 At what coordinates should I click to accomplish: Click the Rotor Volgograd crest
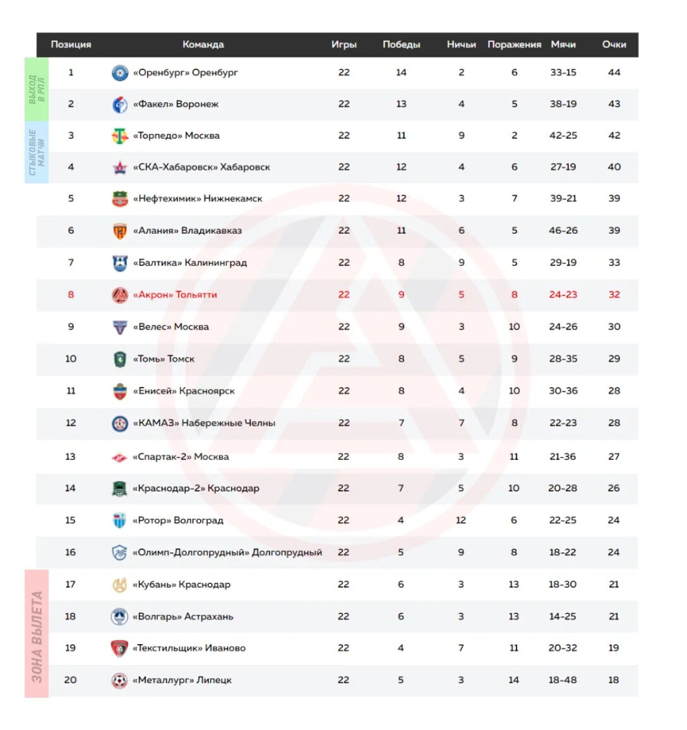(119, 520)
